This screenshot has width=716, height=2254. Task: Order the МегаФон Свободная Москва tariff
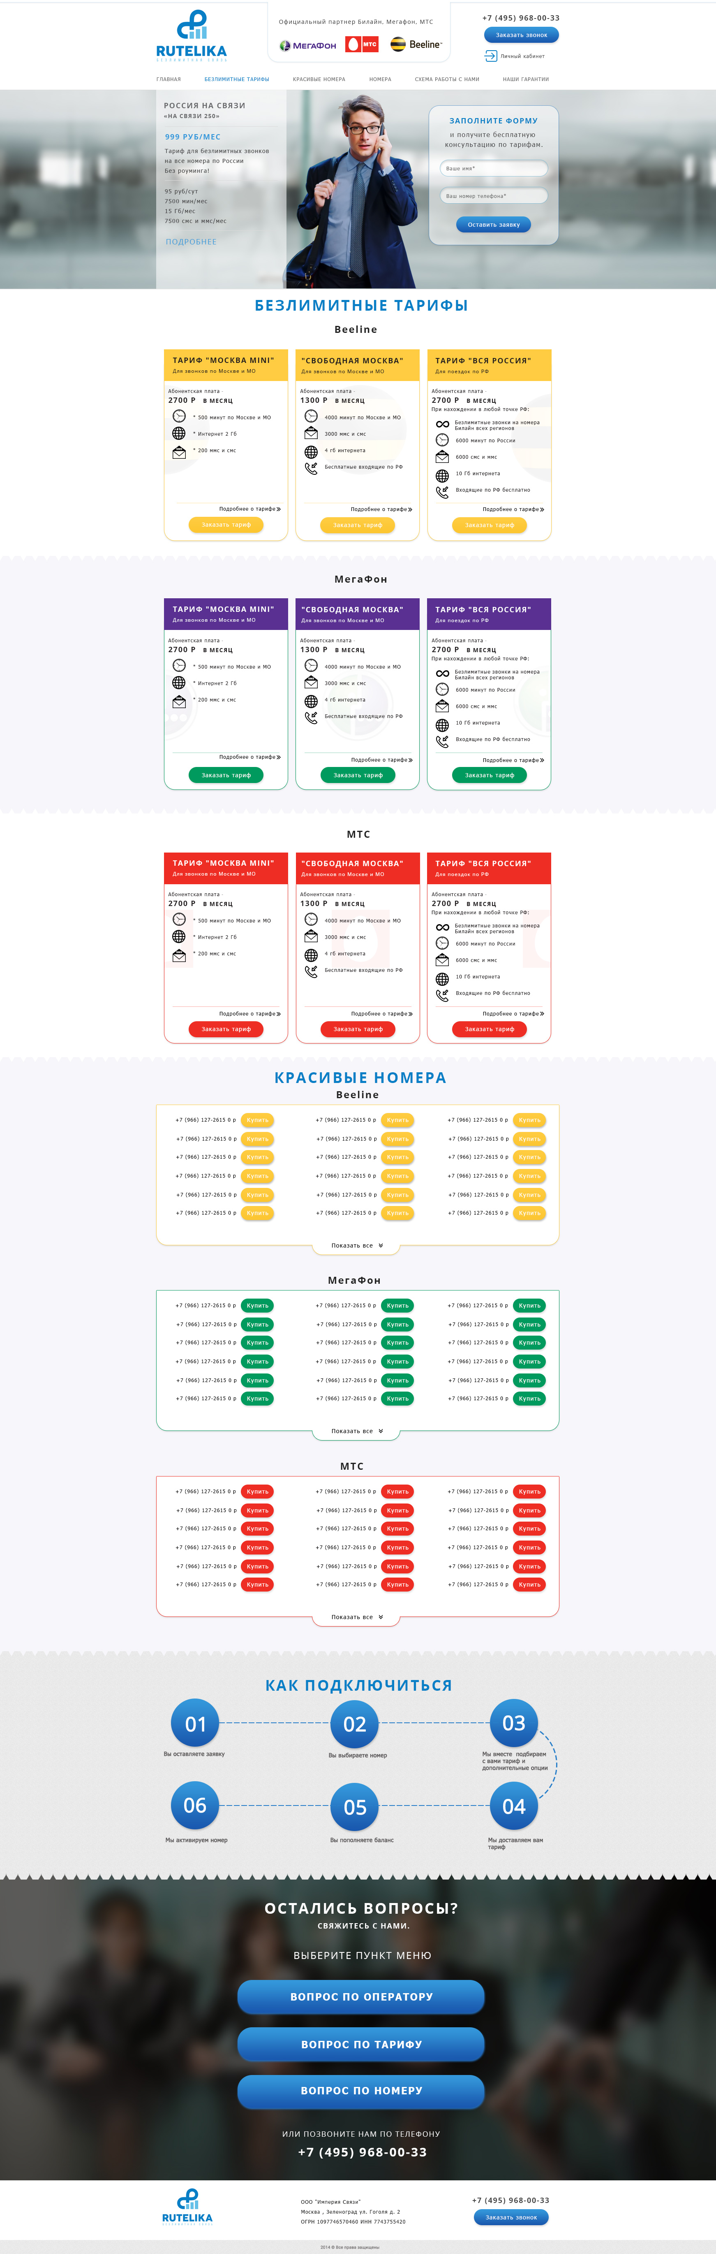click(358, 775)
